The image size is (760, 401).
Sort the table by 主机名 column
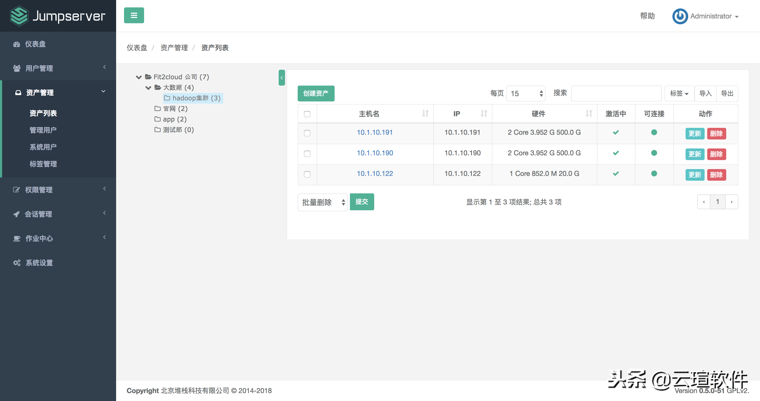[425, 114]
